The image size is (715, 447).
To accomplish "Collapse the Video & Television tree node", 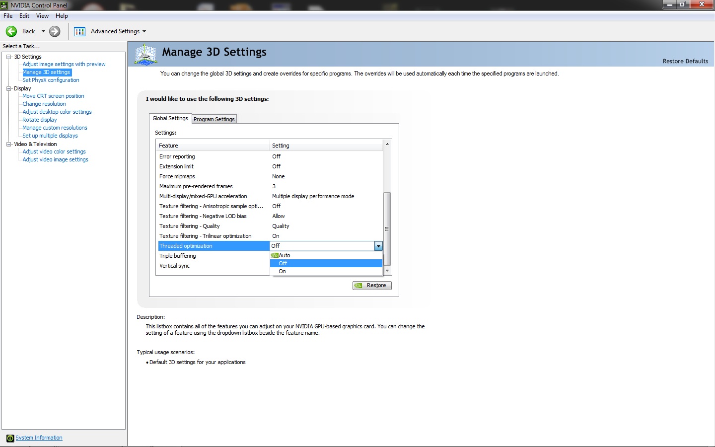I will [8, 144].
